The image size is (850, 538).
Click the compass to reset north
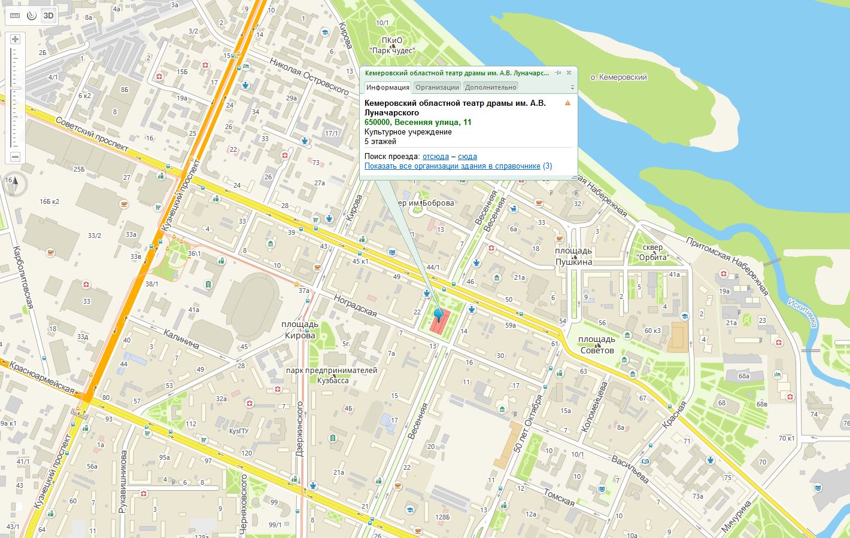click(x=16, y=184)
